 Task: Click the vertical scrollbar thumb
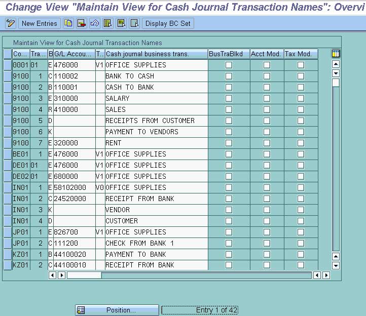pyautogui.click(x=336, y=83)
